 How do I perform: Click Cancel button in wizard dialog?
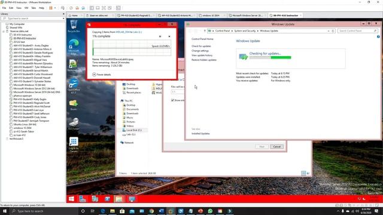tap(276, 146)
